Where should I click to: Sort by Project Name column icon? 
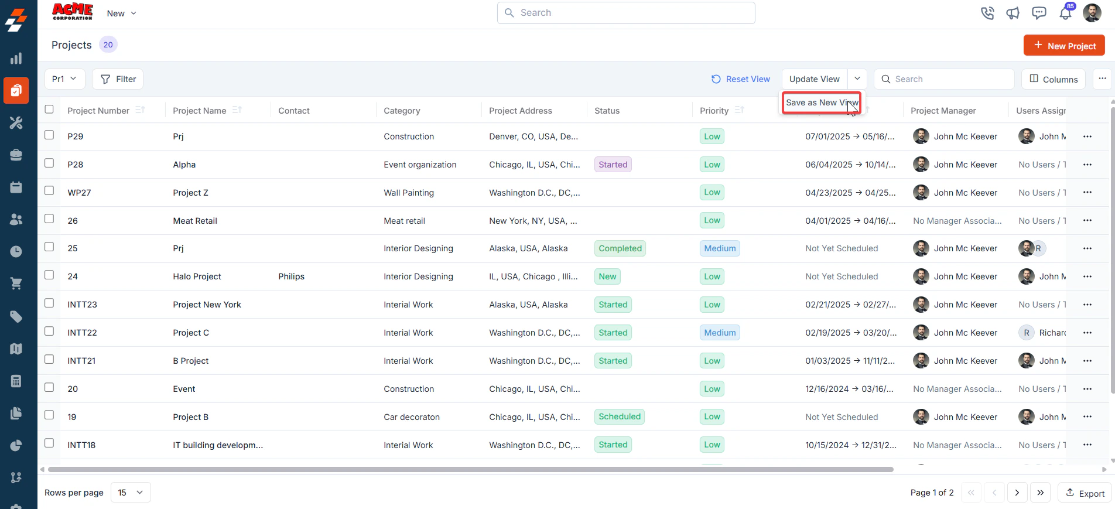coord(237,110)
